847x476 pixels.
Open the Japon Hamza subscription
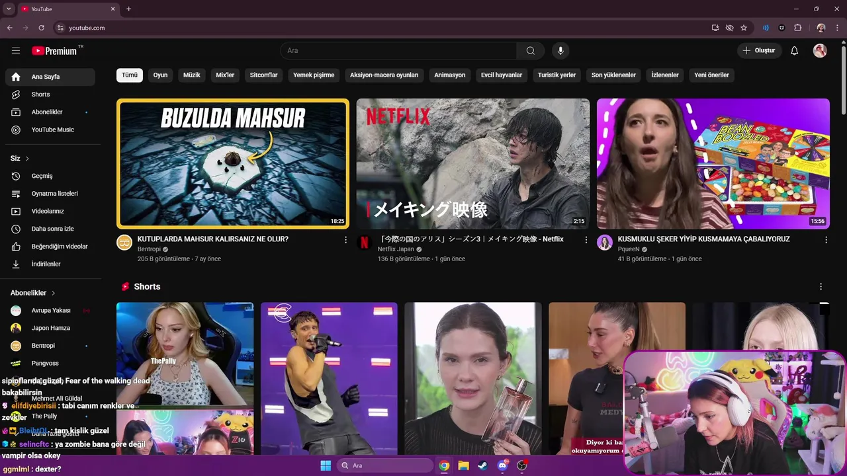[x=50, y=328]
